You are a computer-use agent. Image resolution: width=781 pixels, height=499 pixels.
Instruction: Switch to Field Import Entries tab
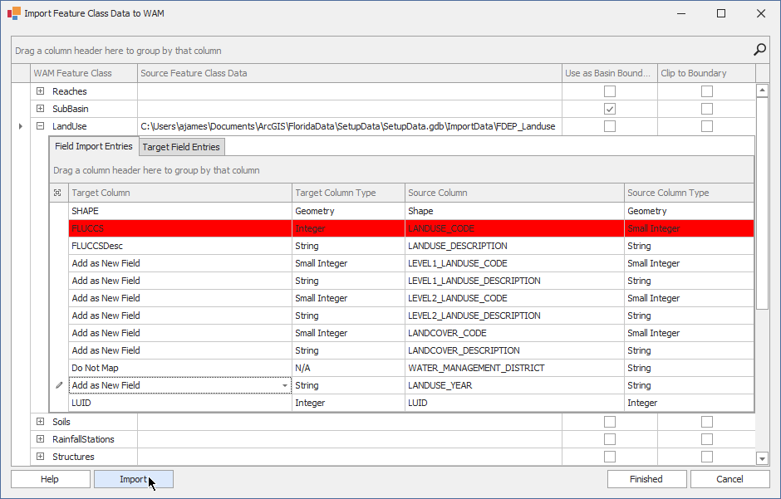[94, 146]
